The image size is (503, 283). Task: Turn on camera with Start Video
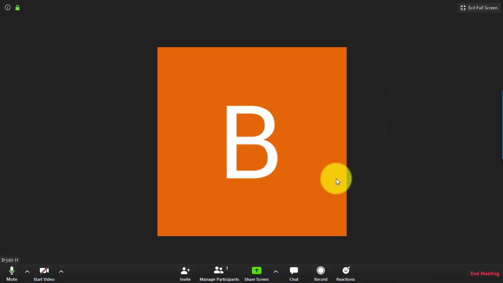(x=44, y=273)
